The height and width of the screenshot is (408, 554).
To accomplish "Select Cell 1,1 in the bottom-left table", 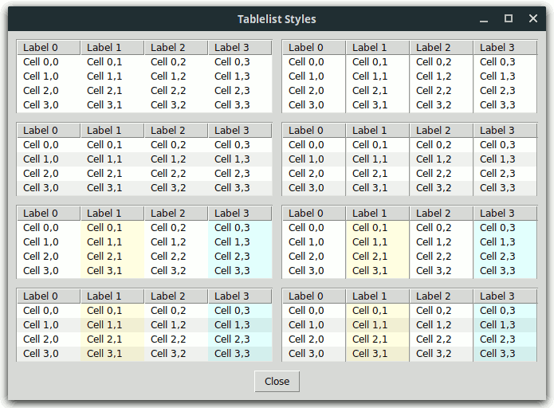I will (104, 325).
